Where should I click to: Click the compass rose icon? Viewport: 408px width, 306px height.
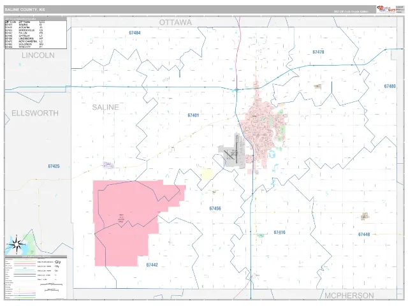click(x=17, y=244)
